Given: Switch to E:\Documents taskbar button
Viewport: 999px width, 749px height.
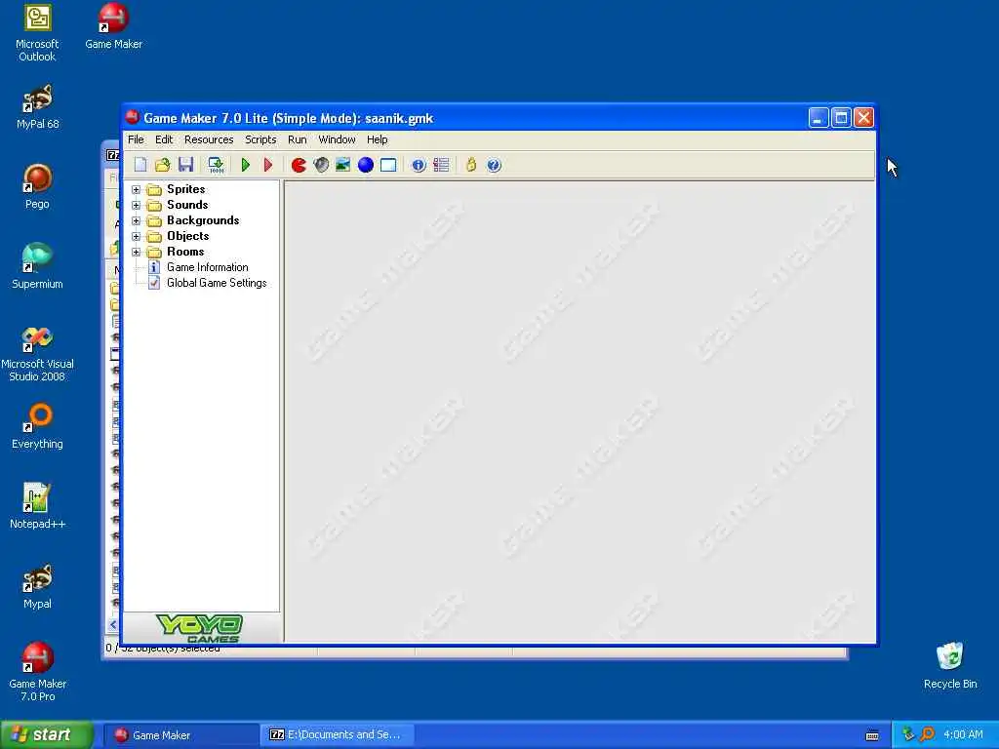Looking at the screenshot, I should (338, 735).
